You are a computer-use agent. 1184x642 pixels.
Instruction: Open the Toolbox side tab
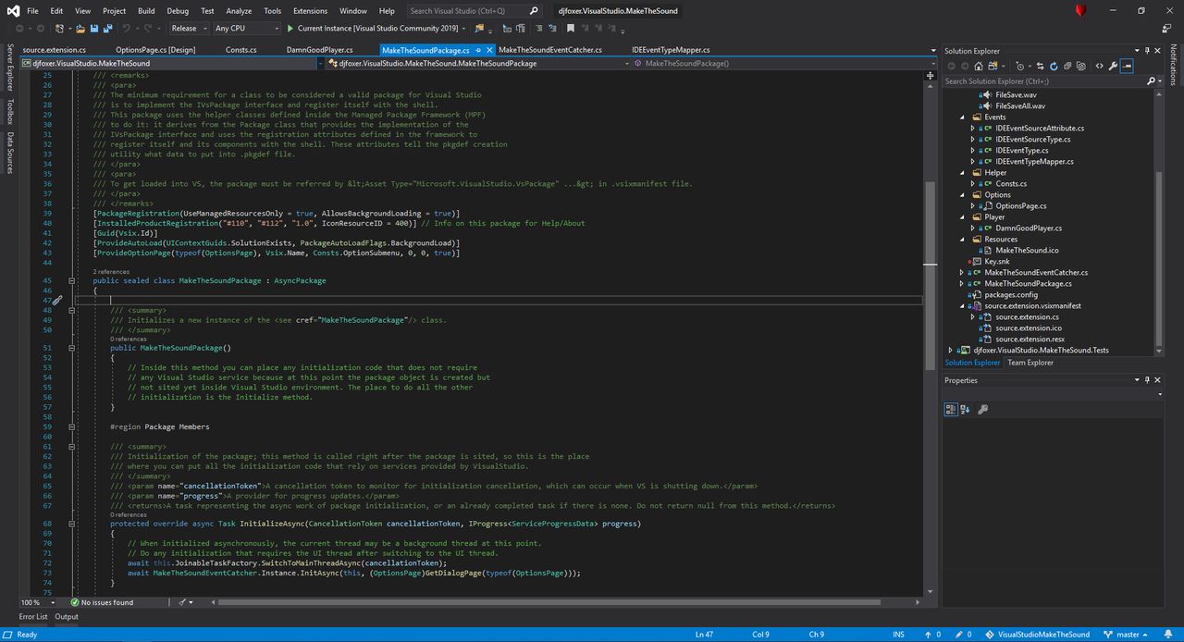(x=9, y=112)
